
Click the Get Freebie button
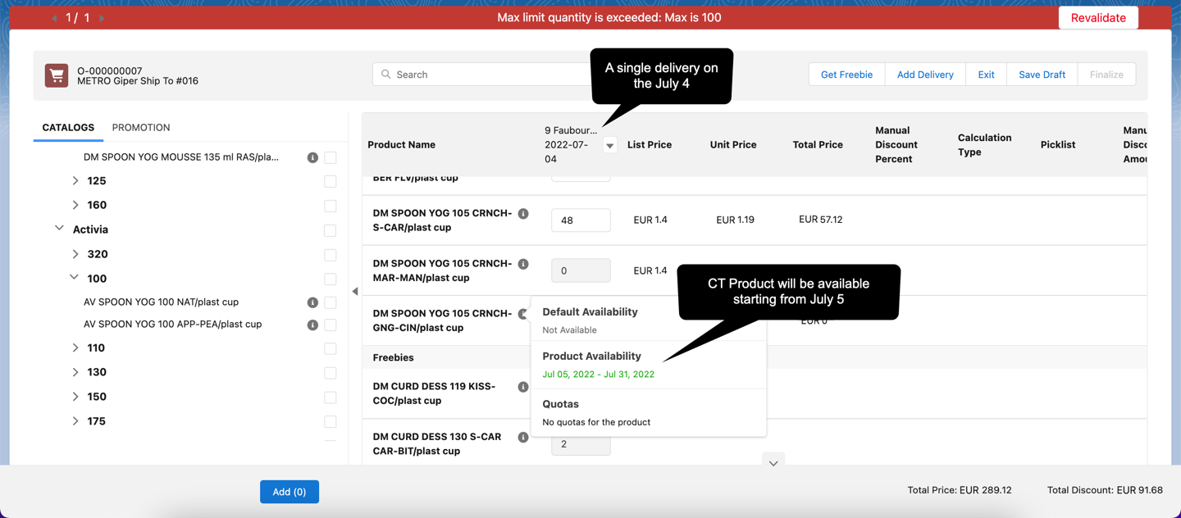tap(846, 75)
